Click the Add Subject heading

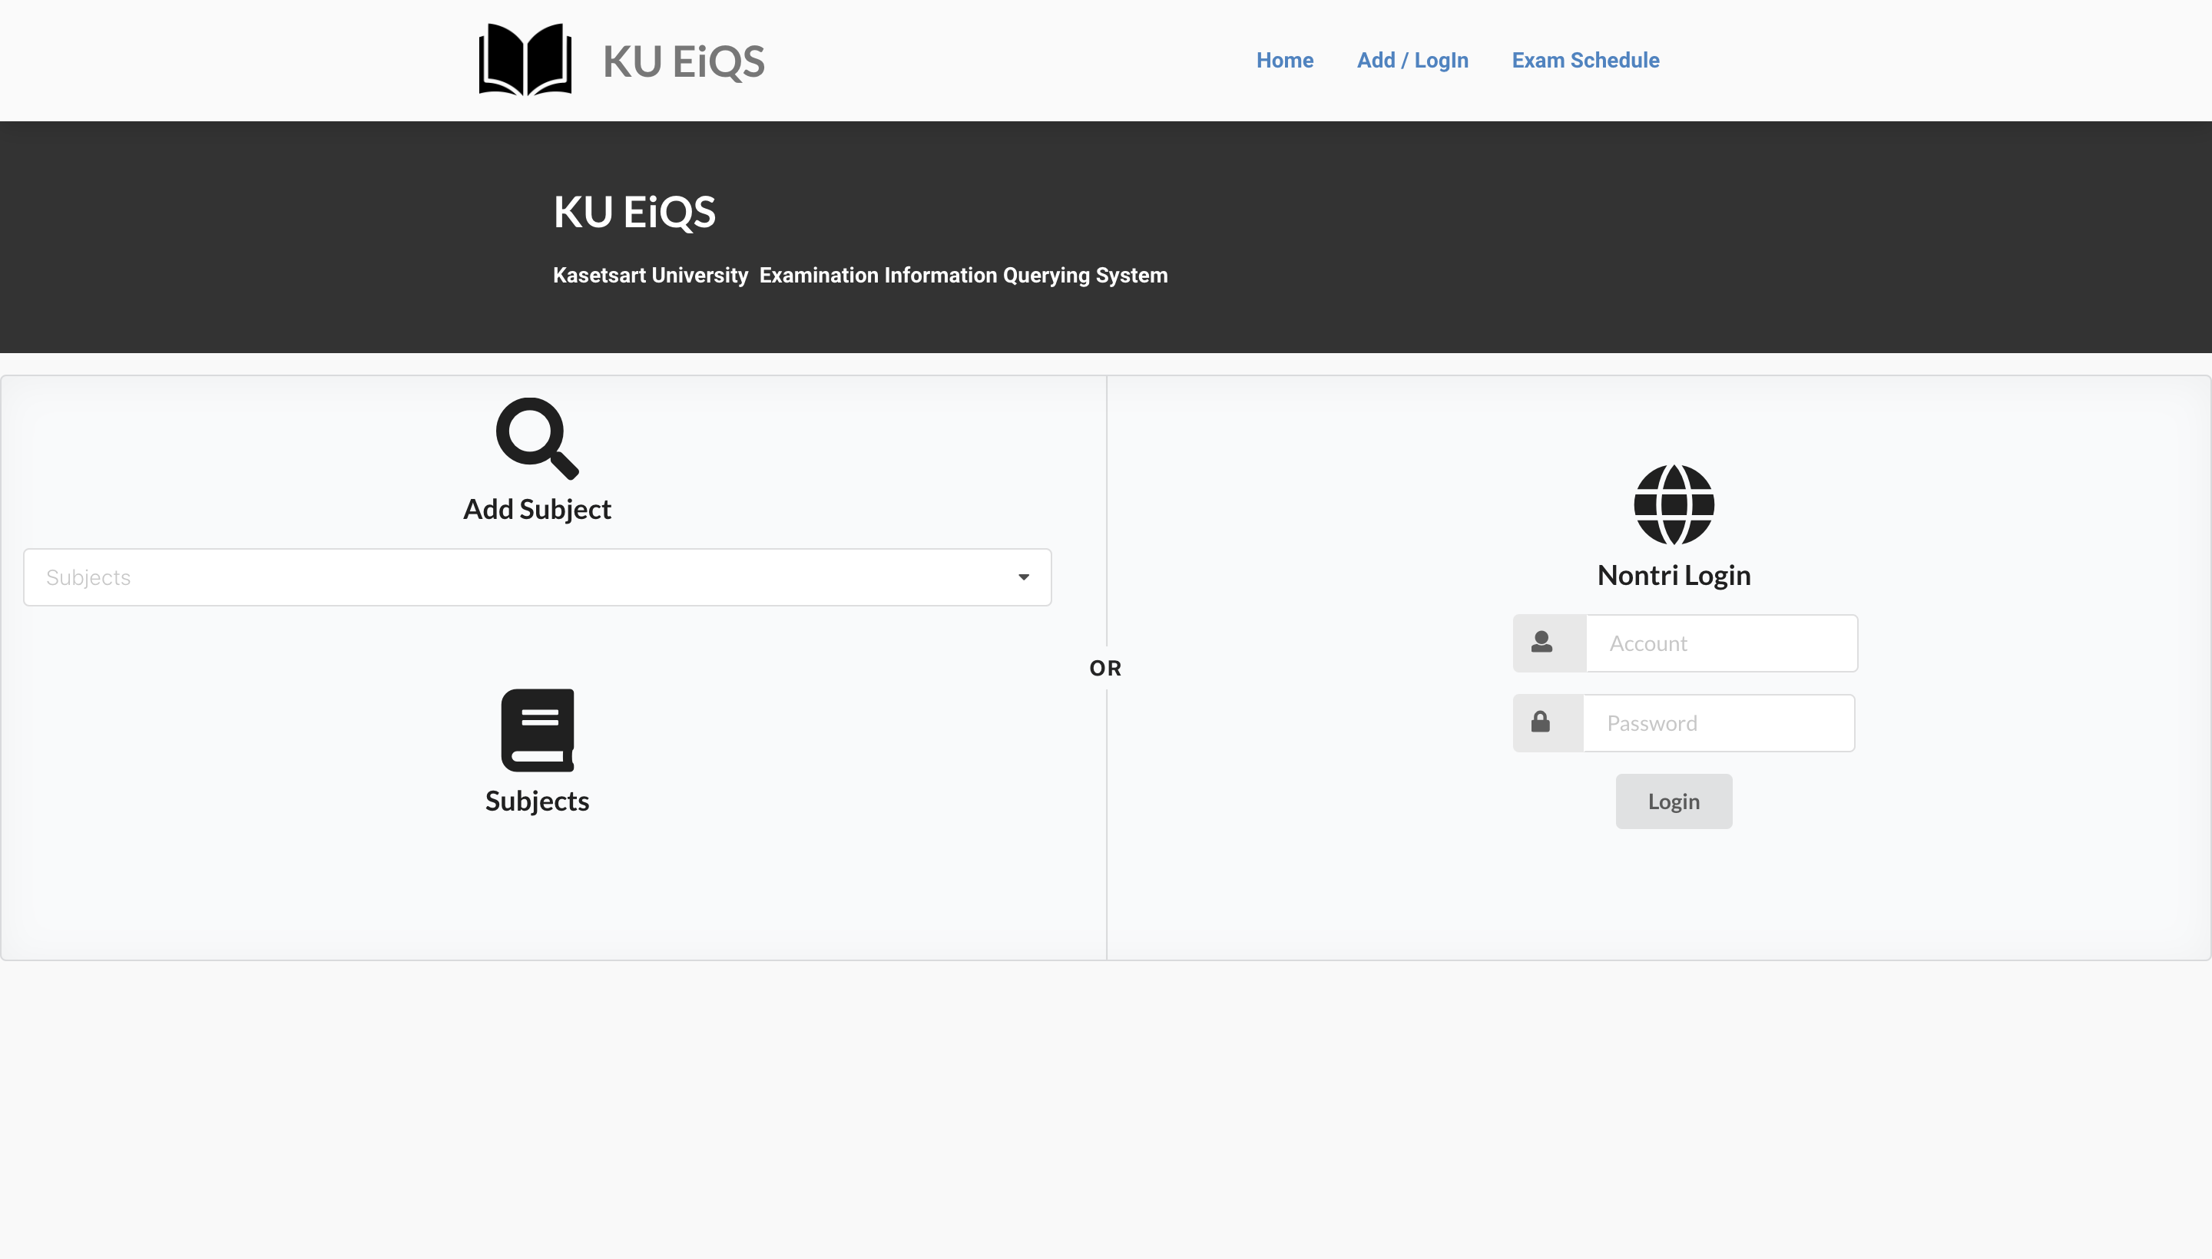[x=537, y=509]
